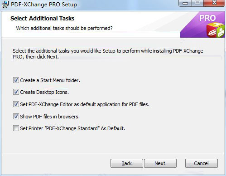This screenshot has height=176, width=226.
Task: Enable Set Printer PDF-XChange Standard As Default
Action: 16,128
